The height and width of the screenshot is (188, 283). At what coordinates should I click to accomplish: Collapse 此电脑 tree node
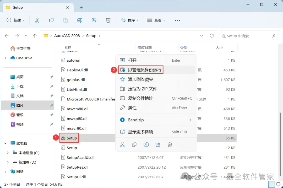[x=6, y=143]
